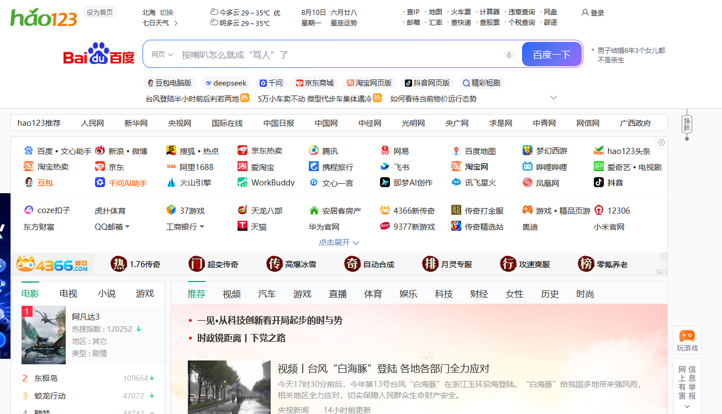
Task: Open the typhoon 白海豚 news thumbnail
Action: click(229, 387)
